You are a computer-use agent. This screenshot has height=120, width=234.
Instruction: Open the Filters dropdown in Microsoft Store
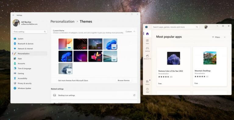point(225,37)
